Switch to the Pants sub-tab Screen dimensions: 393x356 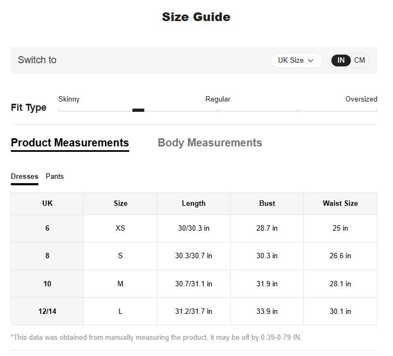click(55, 176)
